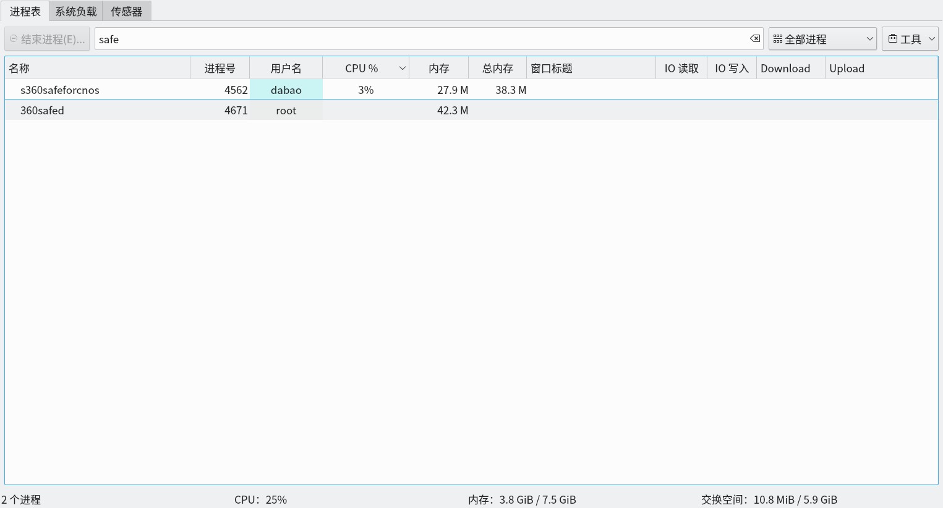Select the 360safed process row
This screenshot has width=943, height=508.
pyautogui.click(x=471, y=110)
